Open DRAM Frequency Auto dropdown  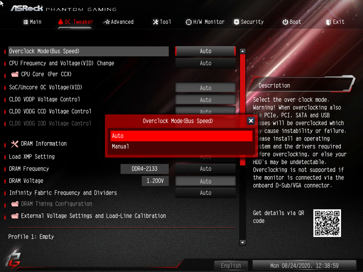(x=206, y=169)
